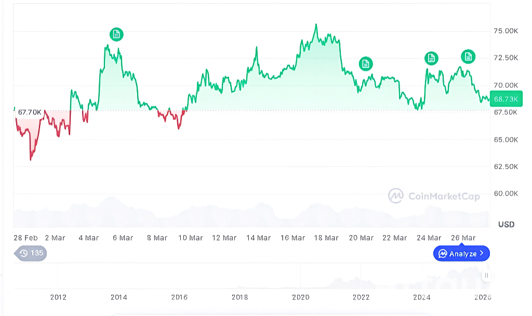Click the Analyze button
Viewport: 532px width, 316px height.
pos(461,254)
